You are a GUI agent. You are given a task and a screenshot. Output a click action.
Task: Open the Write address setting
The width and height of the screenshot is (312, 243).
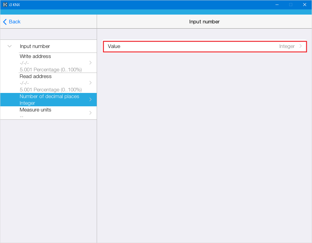coord(50,63)
